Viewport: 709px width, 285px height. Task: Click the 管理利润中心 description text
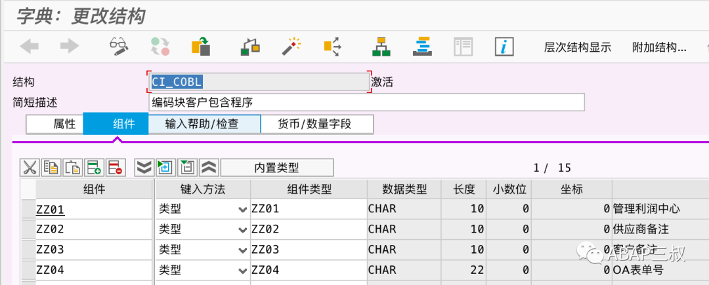[646, 209]
